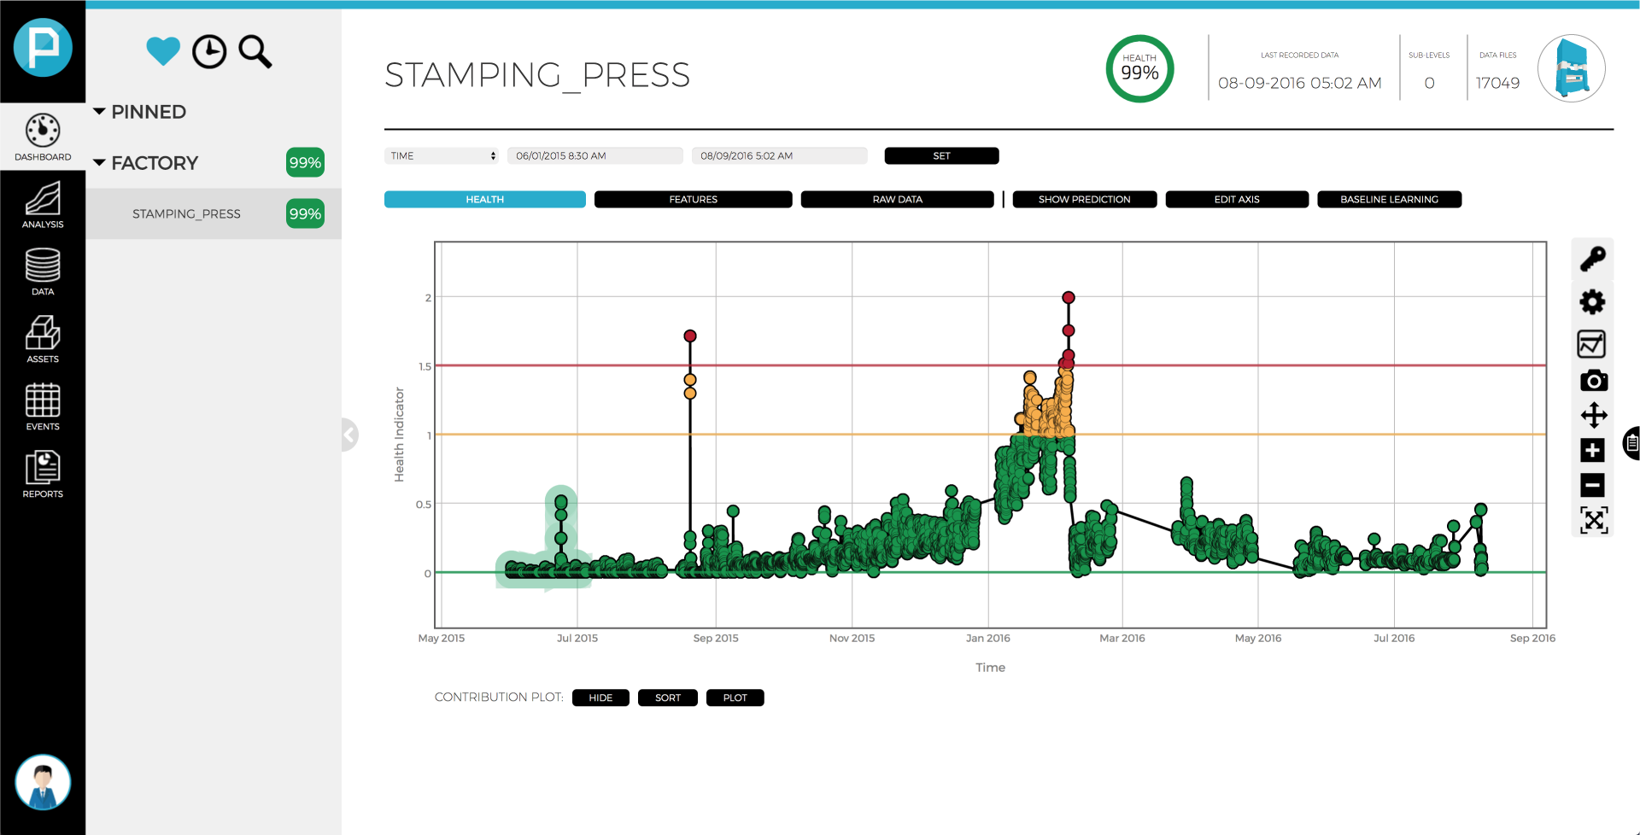Collapse the Factory tree group
The height and width of the screenshot is (835, 1640).
click(x=99, y=163)
